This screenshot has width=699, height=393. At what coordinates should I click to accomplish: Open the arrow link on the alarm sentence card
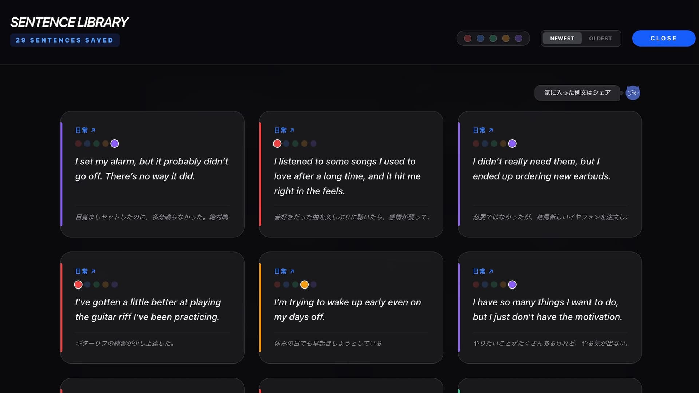(93, 130)
